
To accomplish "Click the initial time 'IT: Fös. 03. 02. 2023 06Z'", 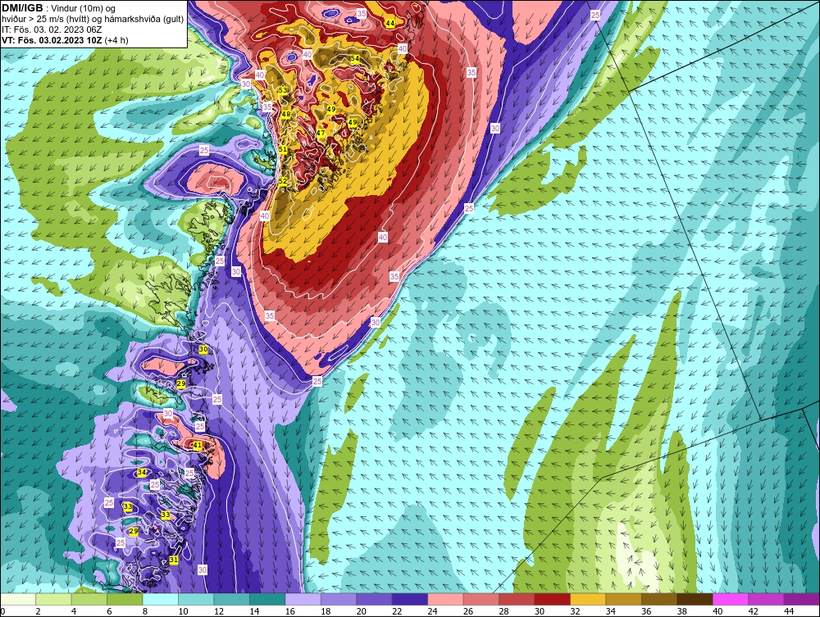I will [52, 29].
